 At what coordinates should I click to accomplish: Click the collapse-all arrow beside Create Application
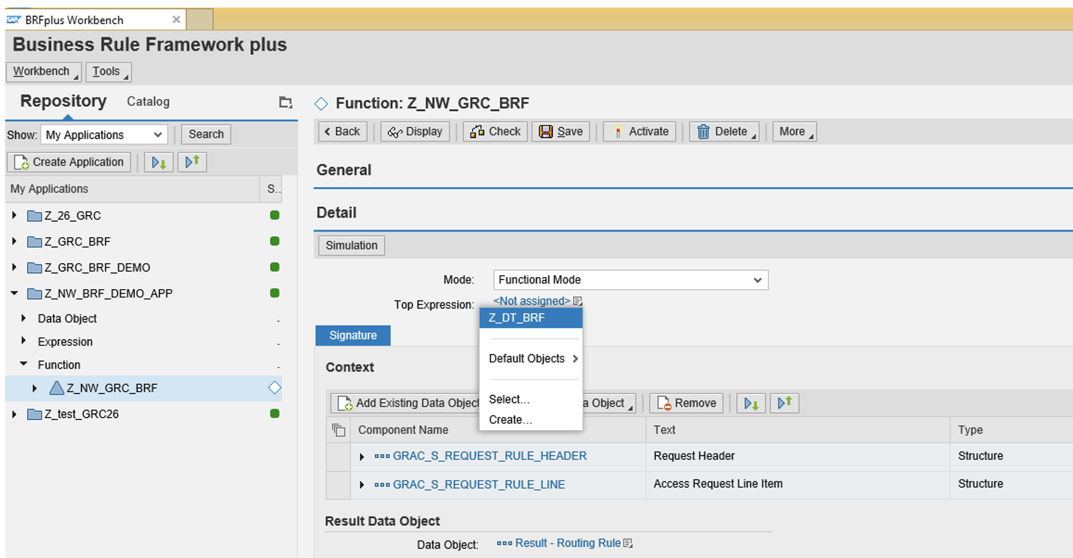[x=192, y=162]
